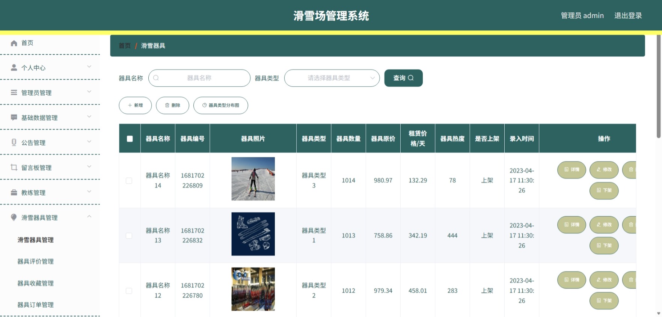
Task: Expand the 留言板管理 menu chevron
Action: (x=89, y=167)
